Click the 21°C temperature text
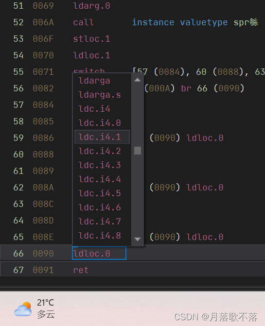 pyautogui.click(x=45, y=303)
